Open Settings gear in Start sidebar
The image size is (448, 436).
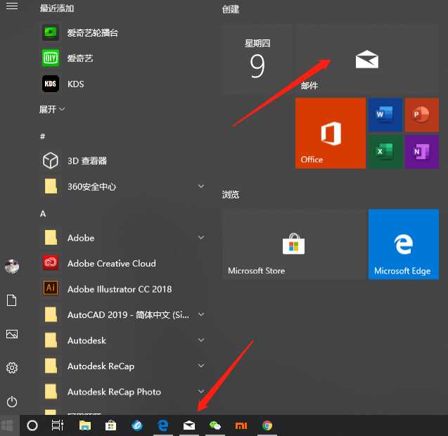coord(12,368)
